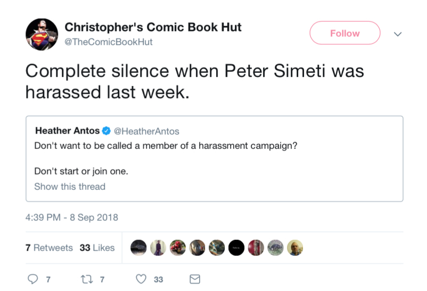Screen dimensions: 427x291
Task: Click Christopher's Comic Book Hut display name
Action: click(x=153, y=27)
